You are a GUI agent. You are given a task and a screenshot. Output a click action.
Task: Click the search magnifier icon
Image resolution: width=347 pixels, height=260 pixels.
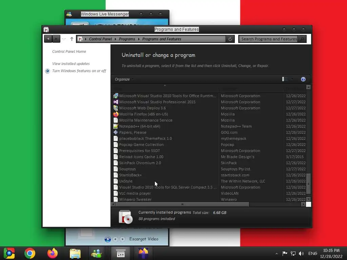[x=302, y=39]
